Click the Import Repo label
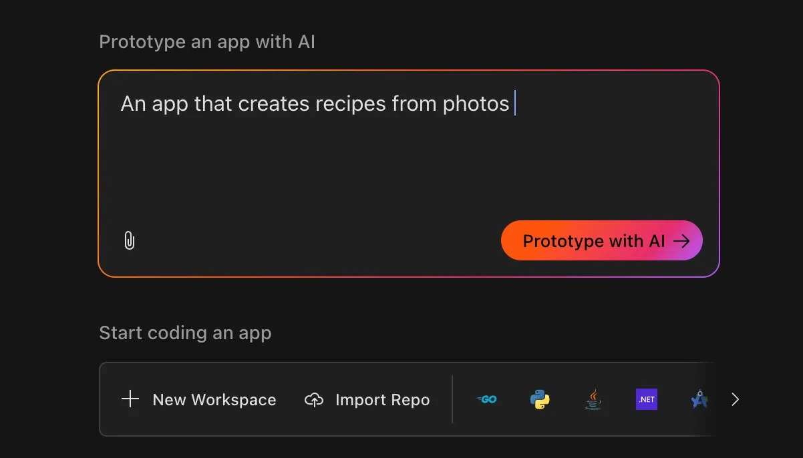 [382, 400]
